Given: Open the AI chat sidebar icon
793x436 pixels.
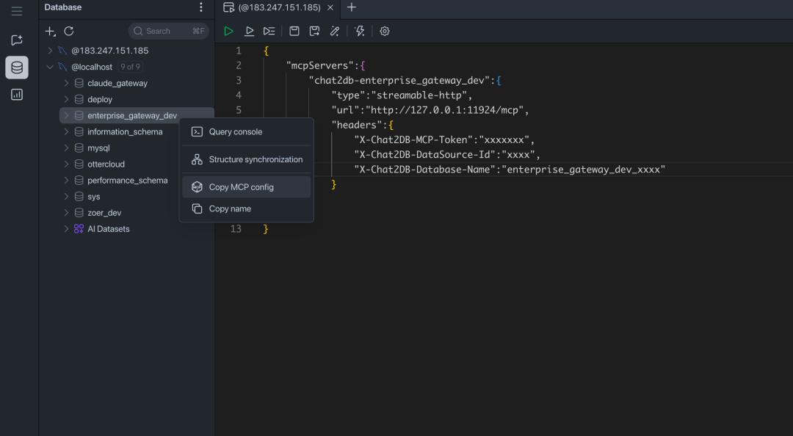Looking at the screenshot, I should (x=17, y=40).
